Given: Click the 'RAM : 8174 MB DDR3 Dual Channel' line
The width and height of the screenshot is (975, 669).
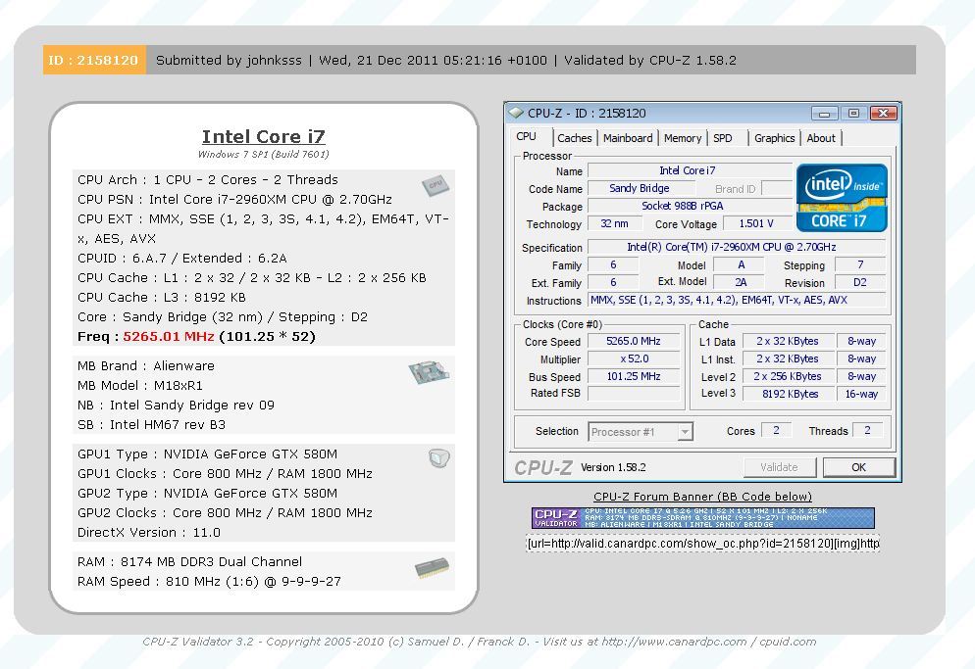Looking at the screenshot, I should 189,562.
